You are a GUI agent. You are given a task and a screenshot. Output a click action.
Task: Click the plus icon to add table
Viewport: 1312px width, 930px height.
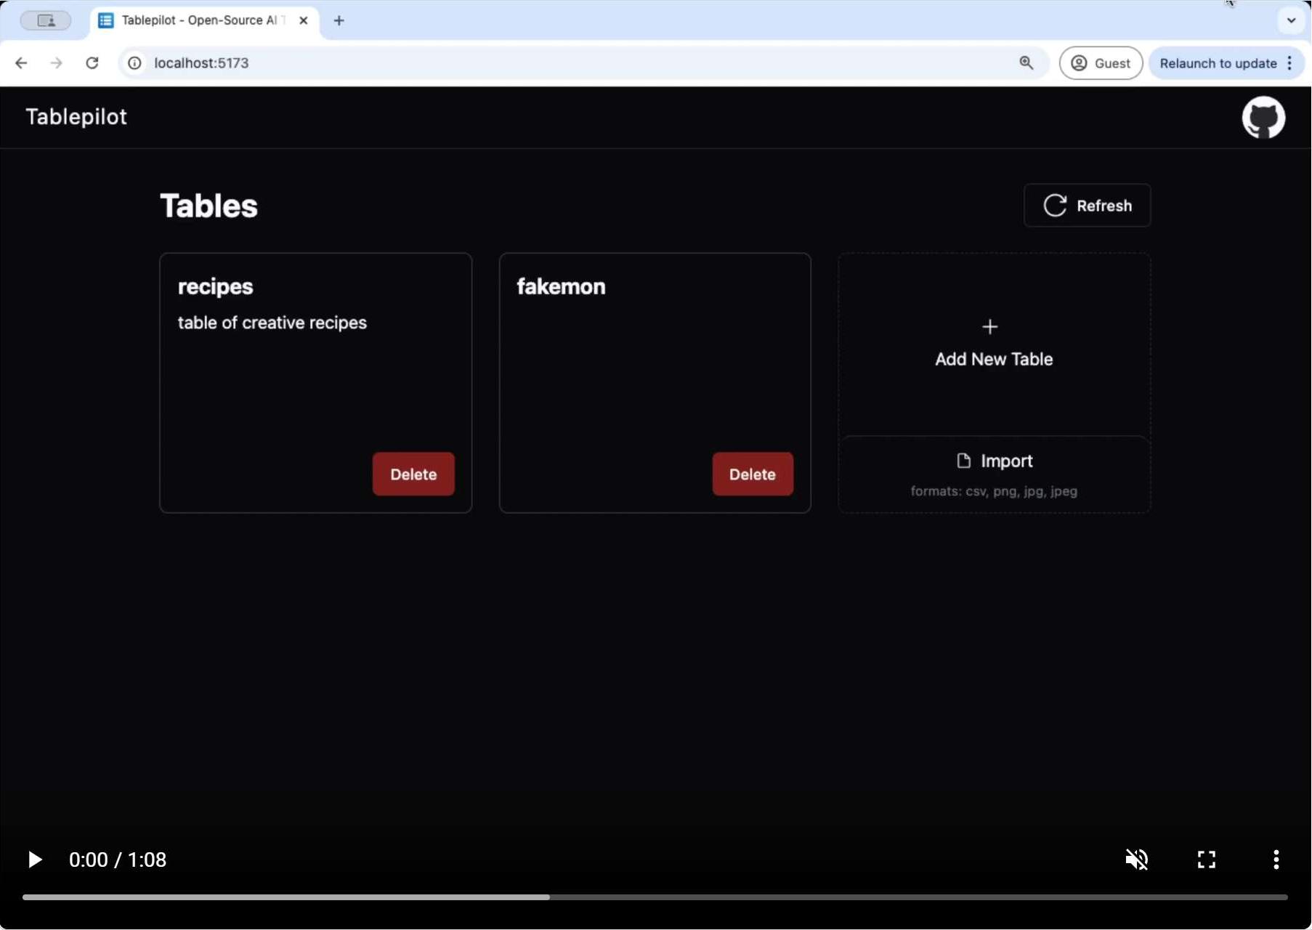(989, 327)
